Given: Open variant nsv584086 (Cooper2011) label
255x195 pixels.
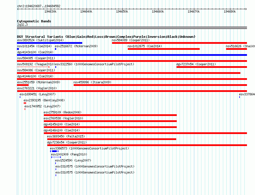Looking at the screenshot, I should click(x=36, y=70).
